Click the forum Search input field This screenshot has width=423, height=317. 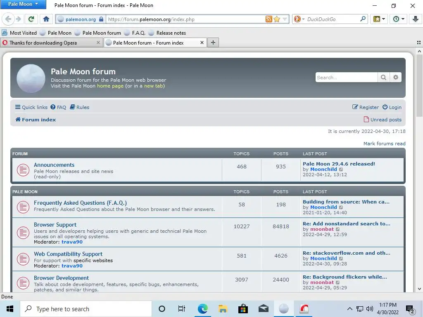[347, 77]
